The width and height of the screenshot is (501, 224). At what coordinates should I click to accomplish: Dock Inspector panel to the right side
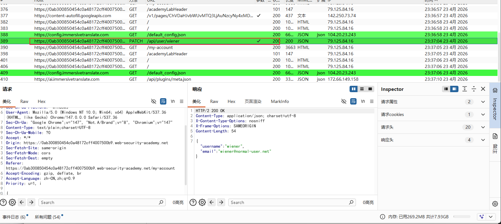pos(454,89)
